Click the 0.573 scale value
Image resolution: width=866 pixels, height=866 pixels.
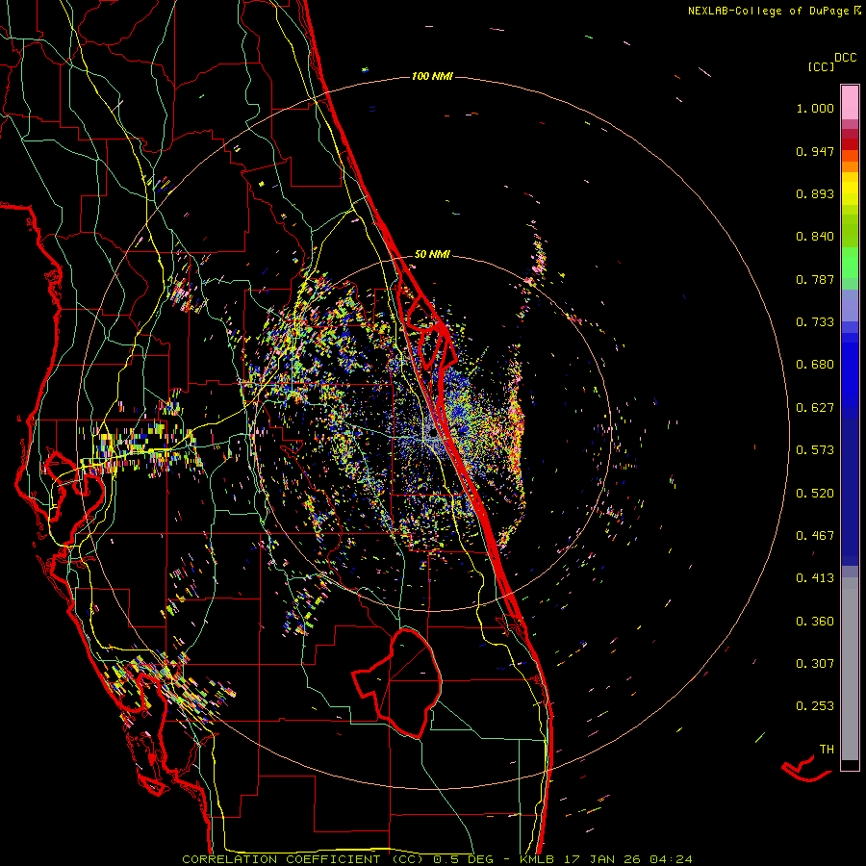(815, 450)
